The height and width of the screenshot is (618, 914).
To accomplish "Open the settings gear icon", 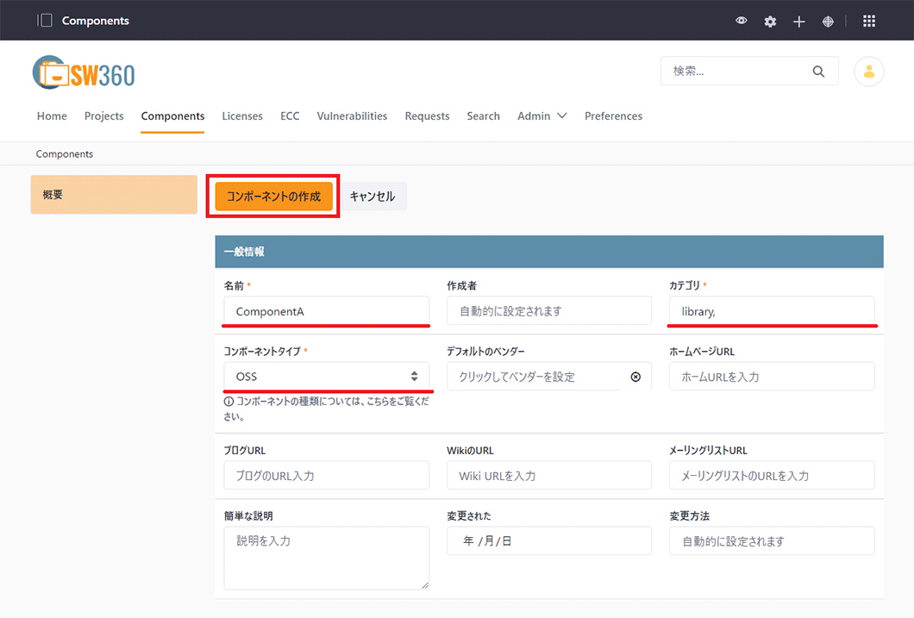I will point(770,22).
